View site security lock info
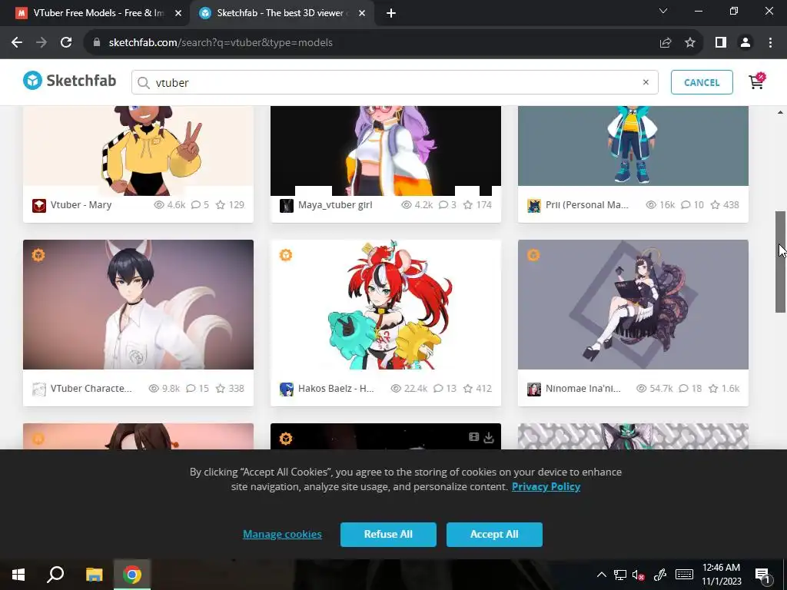This screenshot has height=590, width=787. [97, 43]
